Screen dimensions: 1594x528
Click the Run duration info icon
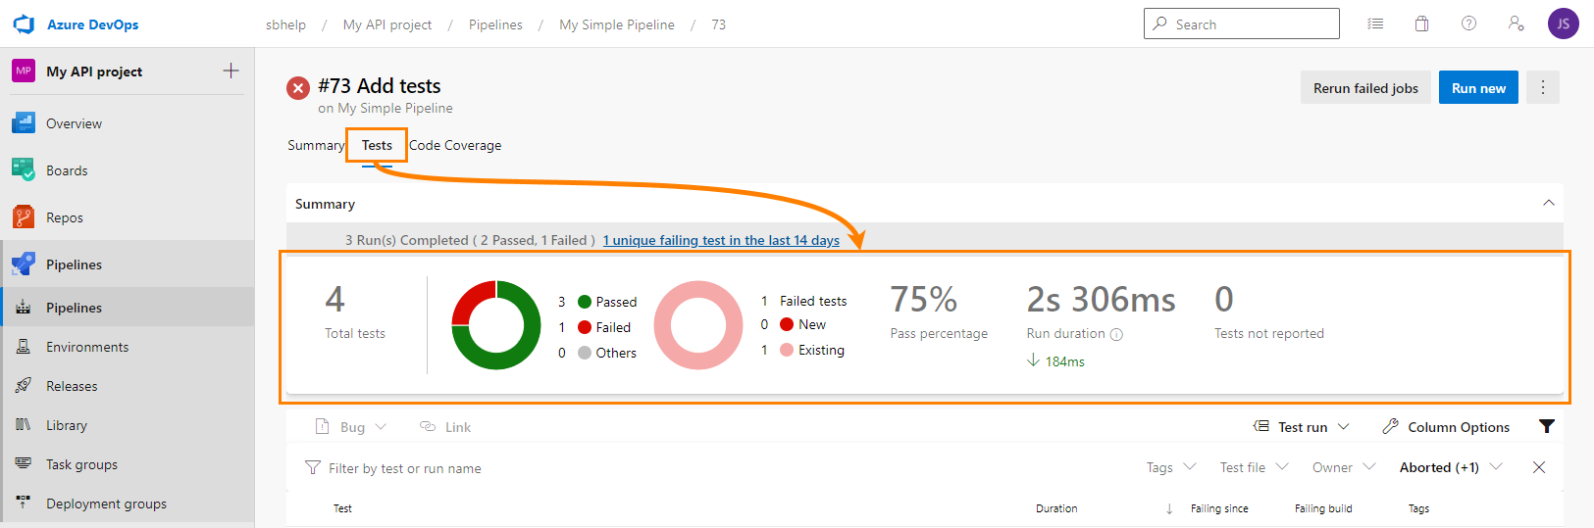(x=1116, y=334)
